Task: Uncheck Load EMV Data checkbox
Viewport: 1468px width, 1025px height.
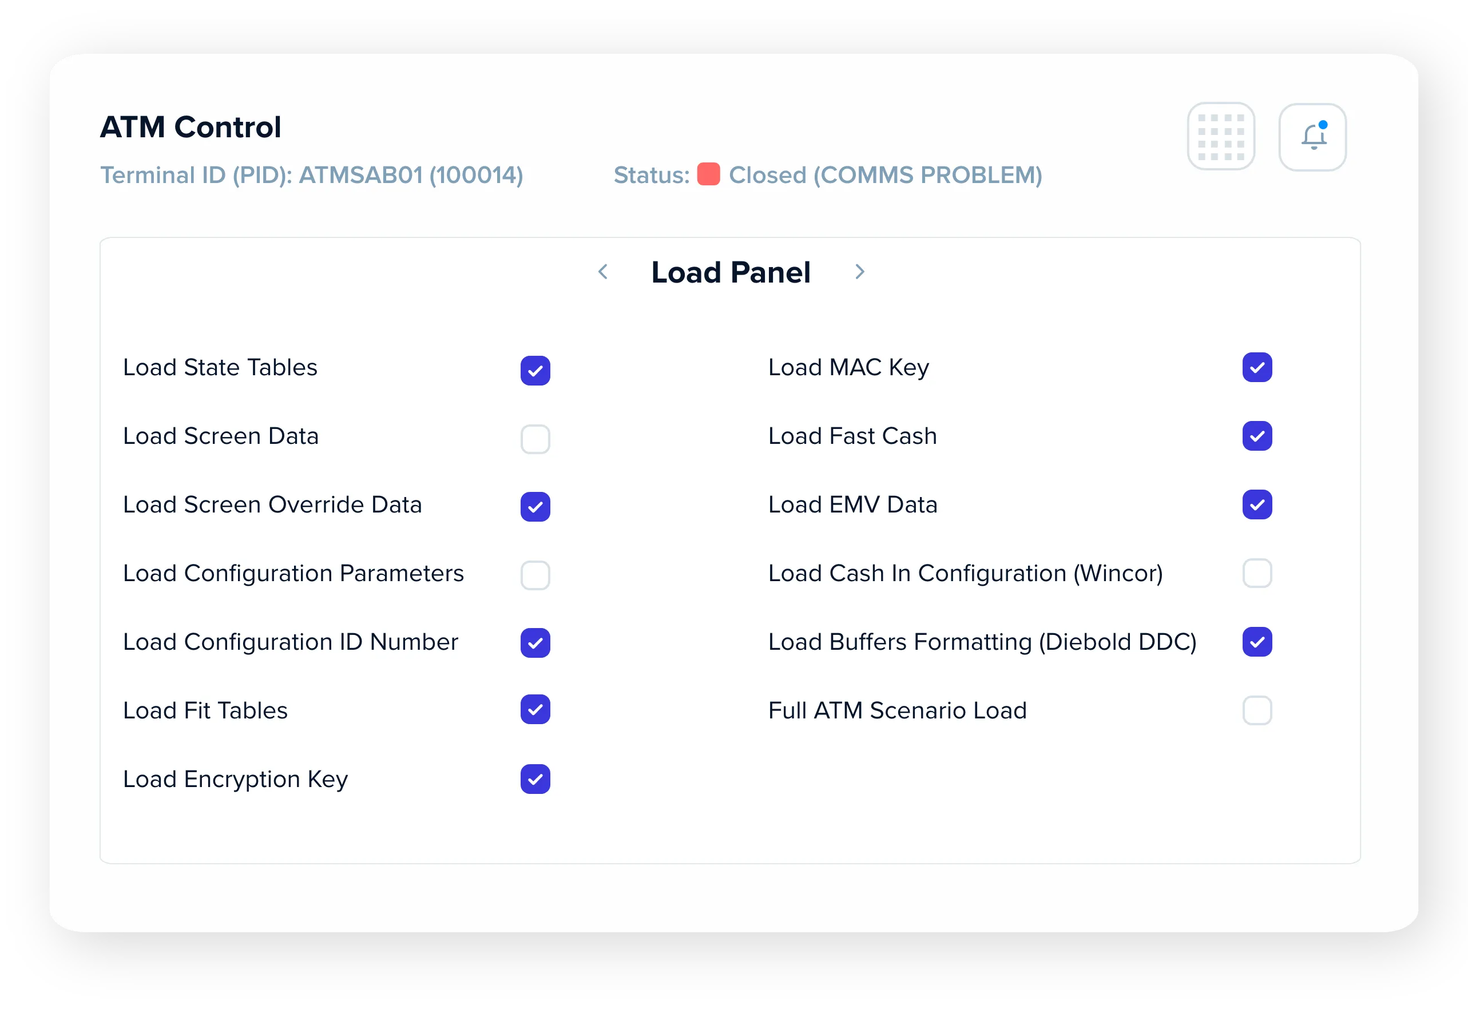Action: 1257,504
